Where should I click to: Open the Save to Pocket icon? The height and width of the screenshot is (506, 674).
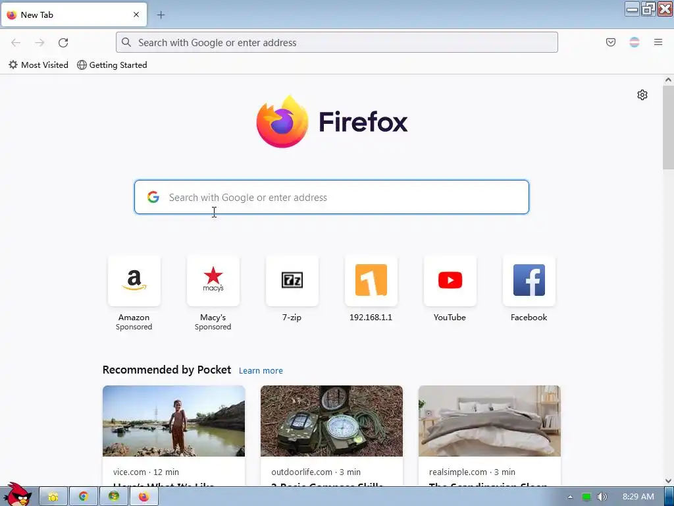pyautogui.click(x=610, y=42)
